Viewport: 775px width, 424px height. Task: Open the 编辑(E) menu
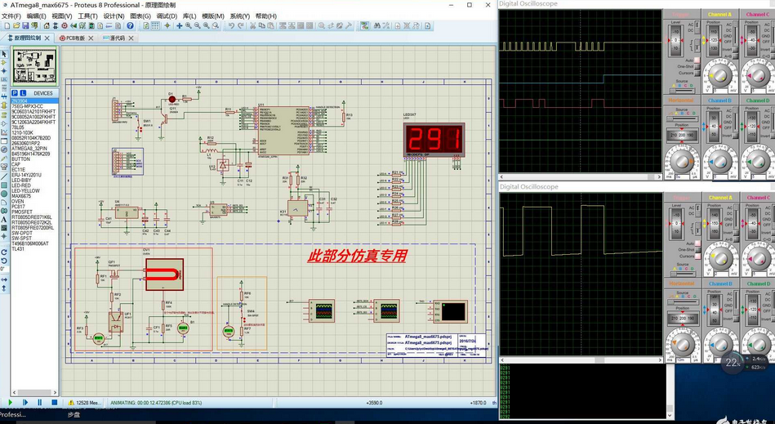coord(36,16)
